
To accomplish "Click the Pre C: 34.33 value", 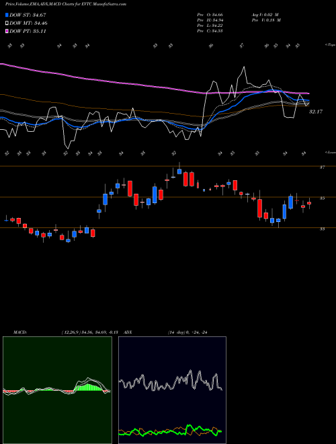I will coord(210,31).
